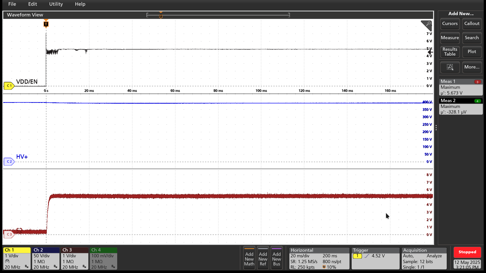
Task: Click the C1 channel handle near VDD/EN label
Action: pos(9,86)
